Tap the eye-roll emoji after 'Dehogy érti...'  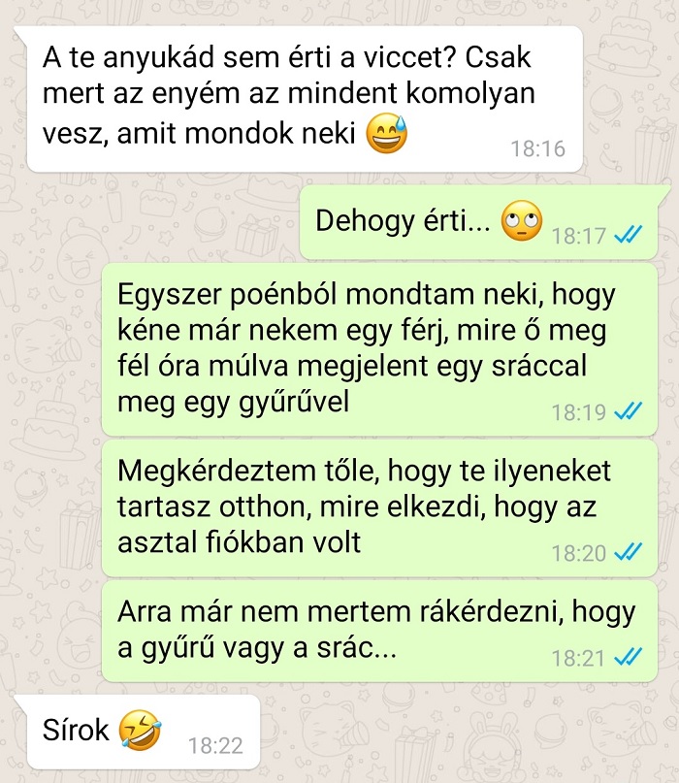pos(521,220)
